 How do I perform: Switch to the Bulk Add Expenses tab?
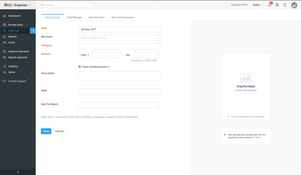point(123,18)
